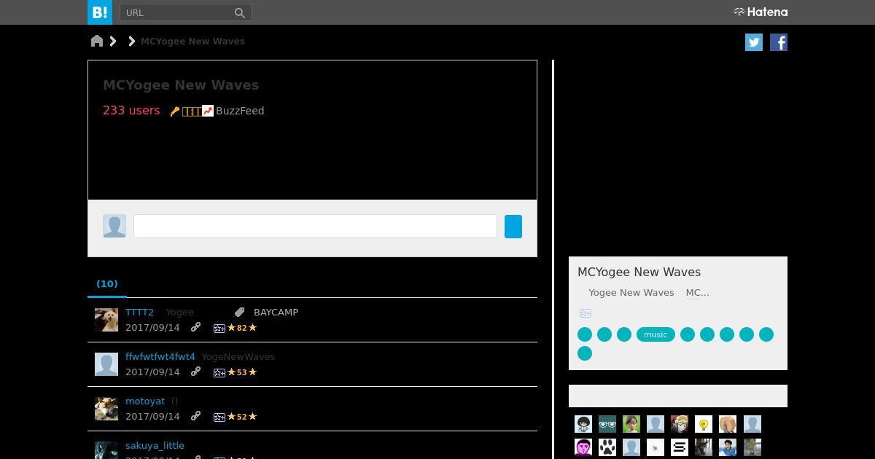
Task: Add a star to TTTT2's comment
Action: pos(219,329)
